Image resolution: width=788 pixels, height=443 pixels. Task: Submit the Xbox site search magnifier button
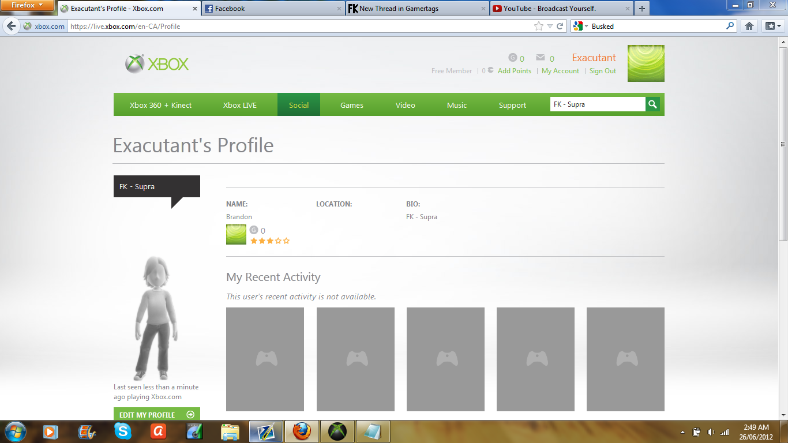point(653,104)
